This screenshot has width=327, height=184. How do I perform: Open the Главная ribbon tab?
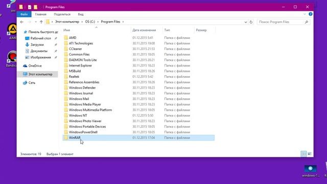[41, 14]
